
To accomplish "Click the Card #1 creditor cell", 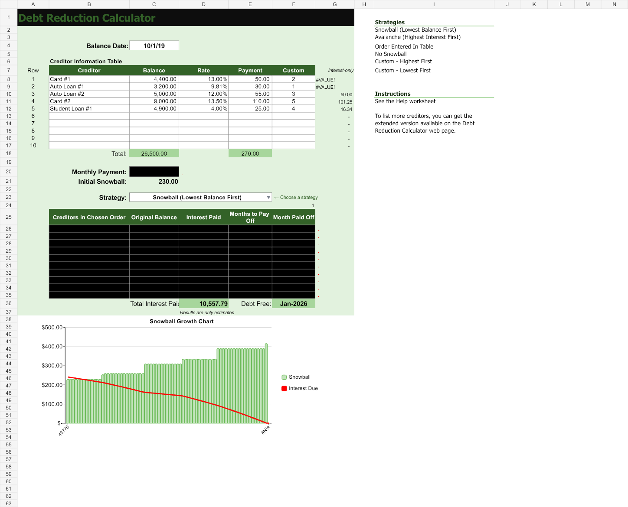I will (x=89, y=79).
